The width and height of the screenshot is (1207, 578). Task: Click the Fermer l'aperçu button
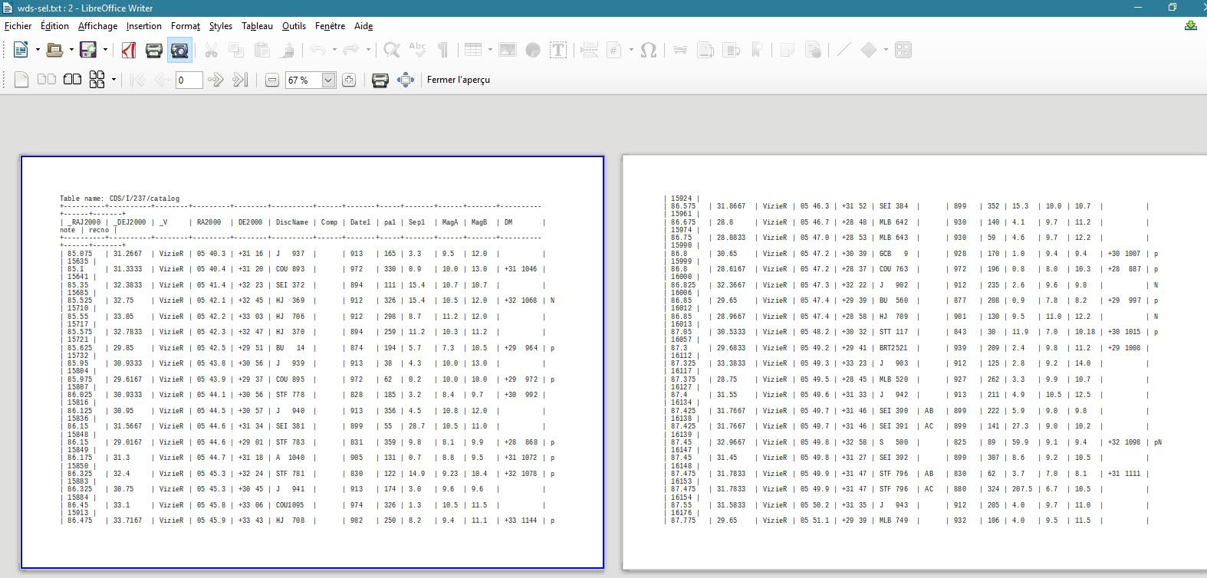pyautogui.click(x=459, y=80)
